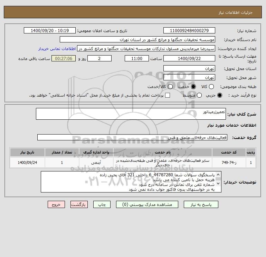
Task: Select the کالا/خدمت radio button
Action: [x=170, y=87]
